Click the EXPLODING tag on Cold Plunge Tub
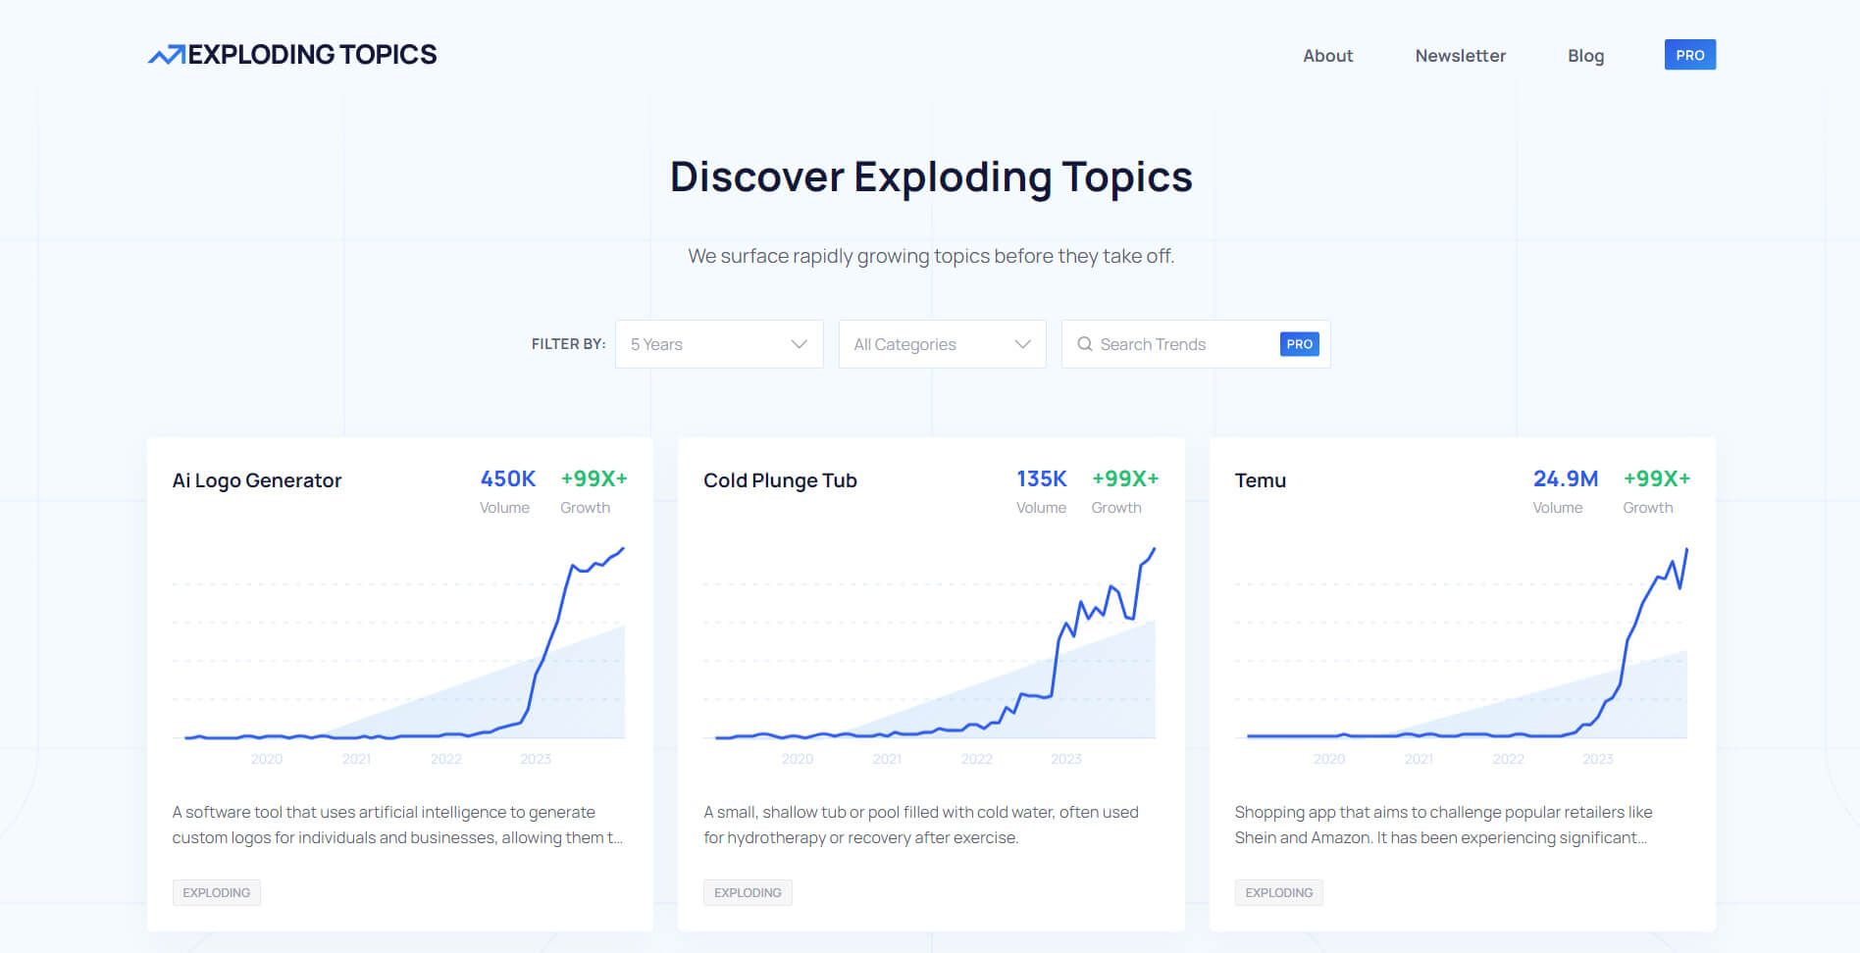The width and height of the screenshot is (1860, 953). tap(748, 892)
